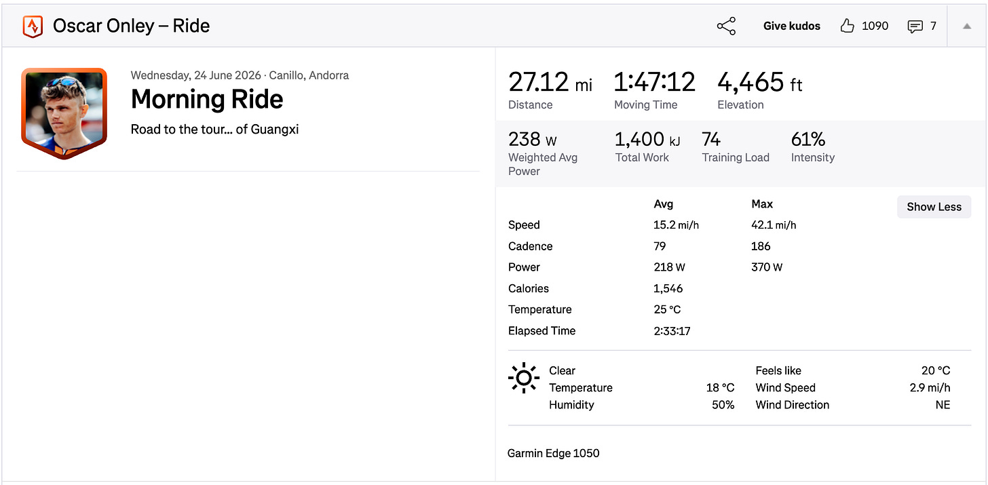Click the 27.12 mi Distance stat
The image size is (988, 485).
point(550,89)
